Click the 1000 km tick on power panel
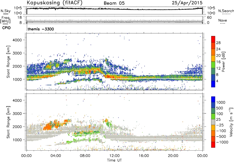Viewport: 234px width, 162px height. click(x=17, y=80)
